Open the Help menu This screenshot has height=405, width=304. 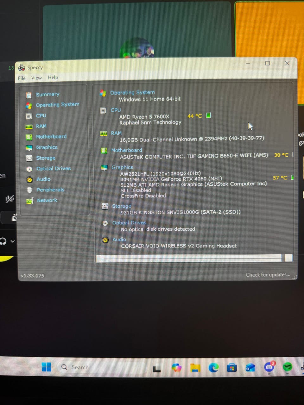tap(53, 77)
